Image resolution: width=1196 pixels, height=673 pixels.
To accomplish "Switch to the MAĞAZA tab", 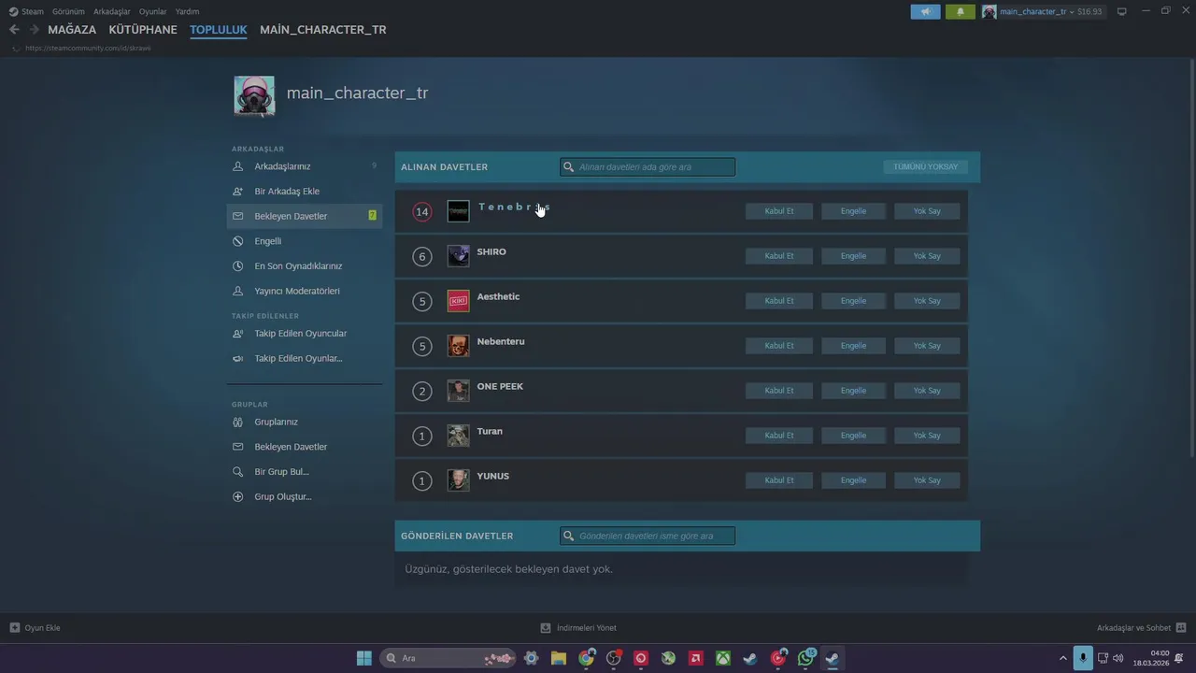I will (x=72, y=30).
